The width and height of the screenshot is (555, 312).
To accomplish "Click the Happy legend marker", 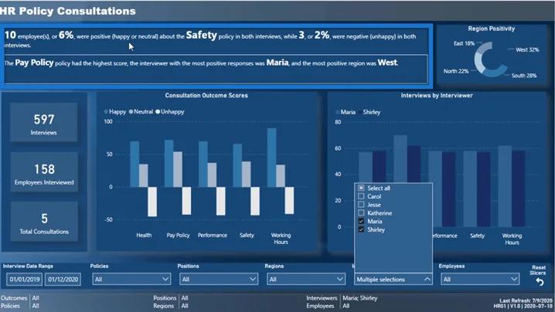I will (x=106, y=112).
